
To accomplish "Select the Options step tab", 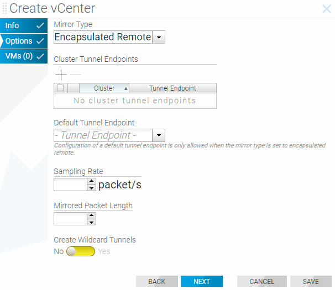I will click(24, 41).
